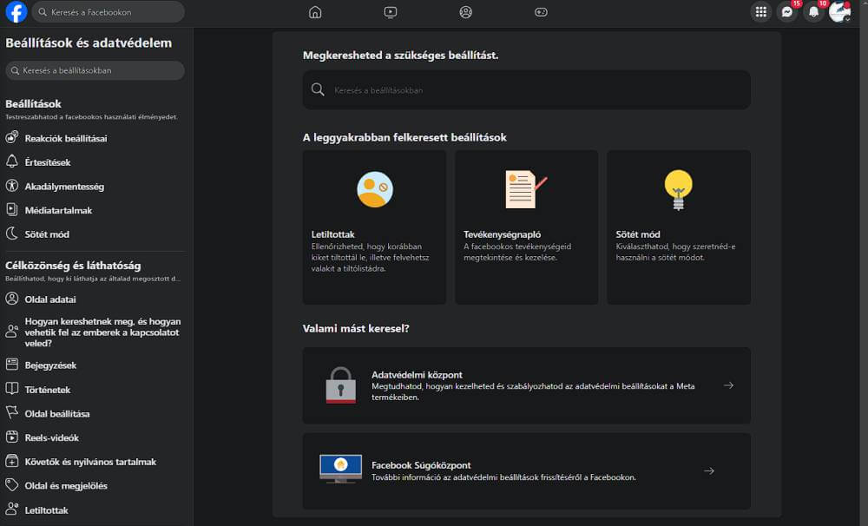Image resolution: width=868 pixels, height=526 pixels.
Task: Click the Médiatartalmak icon
Action: click(x=11, y=209)
